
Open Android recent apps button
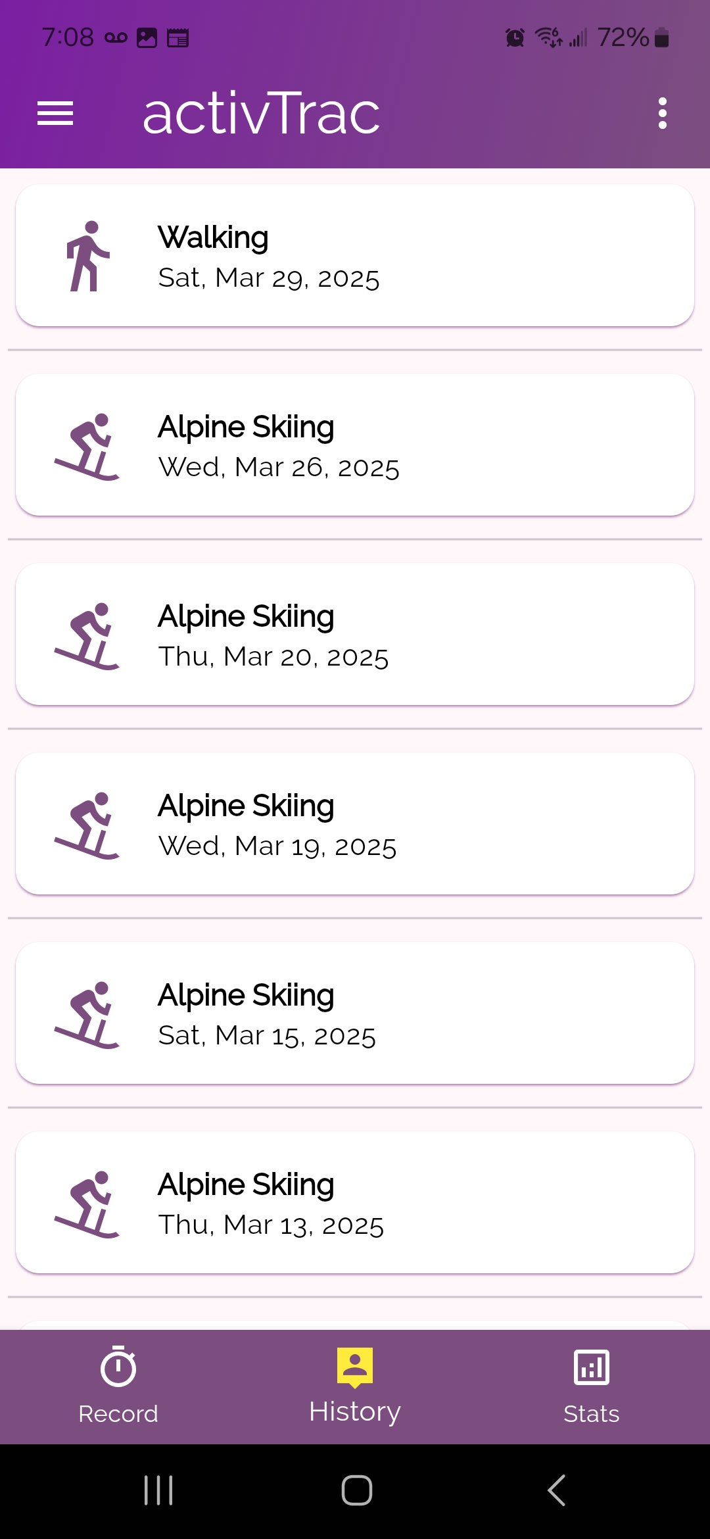point(158,1490)
